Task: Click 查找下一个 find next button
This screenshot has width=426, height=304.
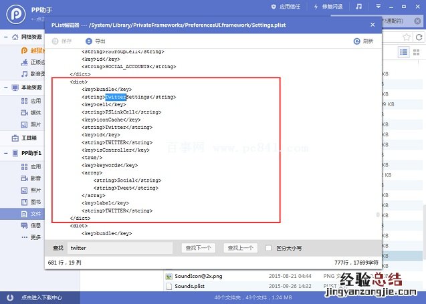Action: tap(198, 248)
